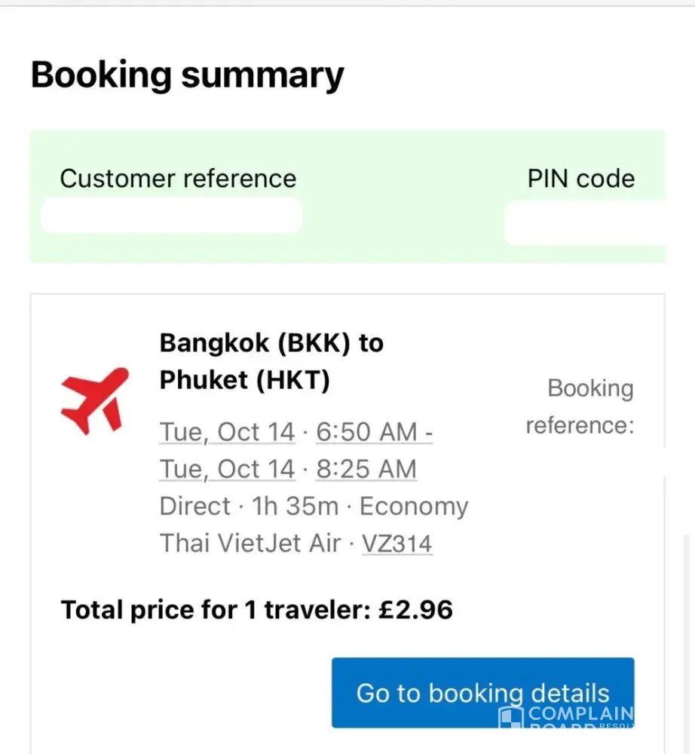Image resolution: width=695 pixels, height=754 pixels.
Task: Select the redacted customer reference field
Action: click(172, 216)
